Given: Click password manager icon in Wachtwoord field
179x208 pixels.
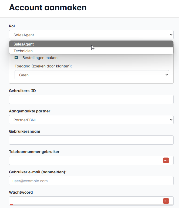Looking at the screenshot, I should coord(166,201).
